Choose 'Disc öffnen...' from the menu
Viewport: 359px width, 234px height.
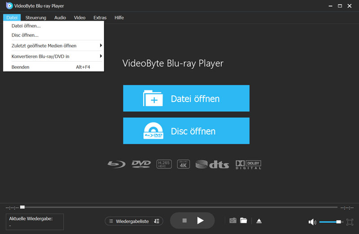click(x=53, y=35)
